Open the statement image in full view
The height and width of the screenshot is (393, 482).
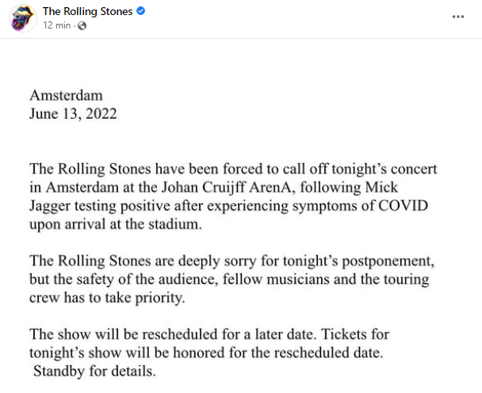(x=241, y=216)
